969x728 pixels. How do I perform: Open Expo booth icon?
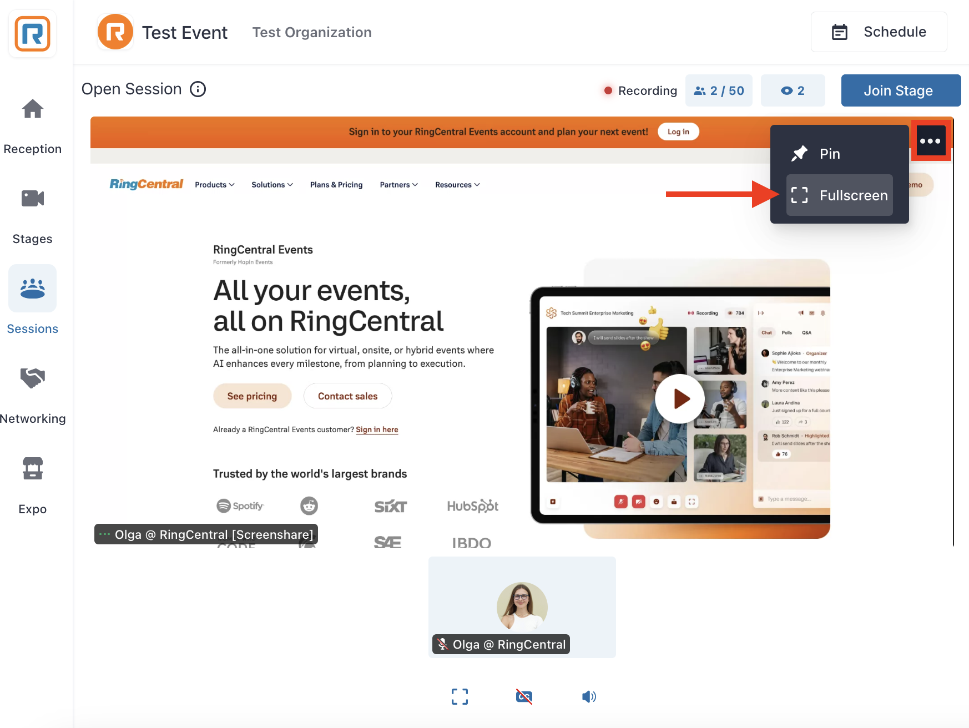coord(32,468)
